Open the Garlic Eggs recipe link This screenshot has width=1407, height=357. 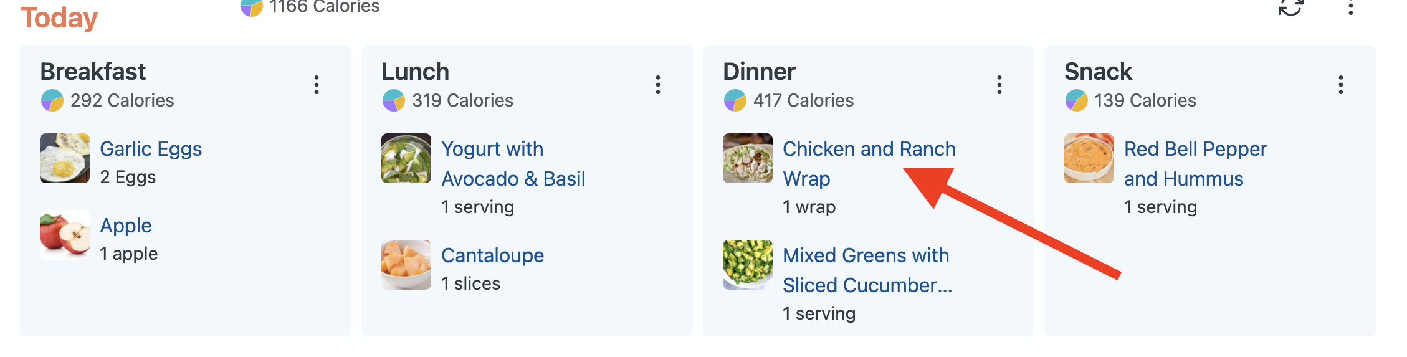(151, 149)
